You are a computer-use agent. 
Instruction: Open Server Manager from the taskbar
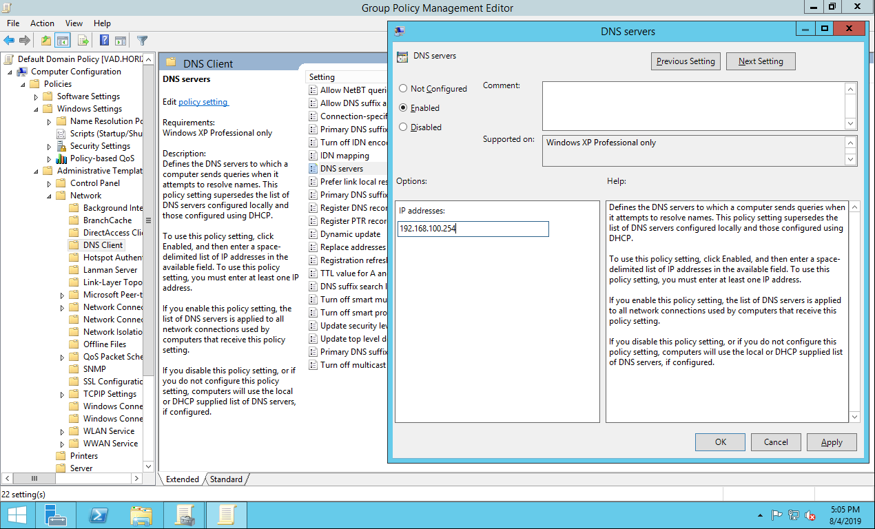click(56, 515)
